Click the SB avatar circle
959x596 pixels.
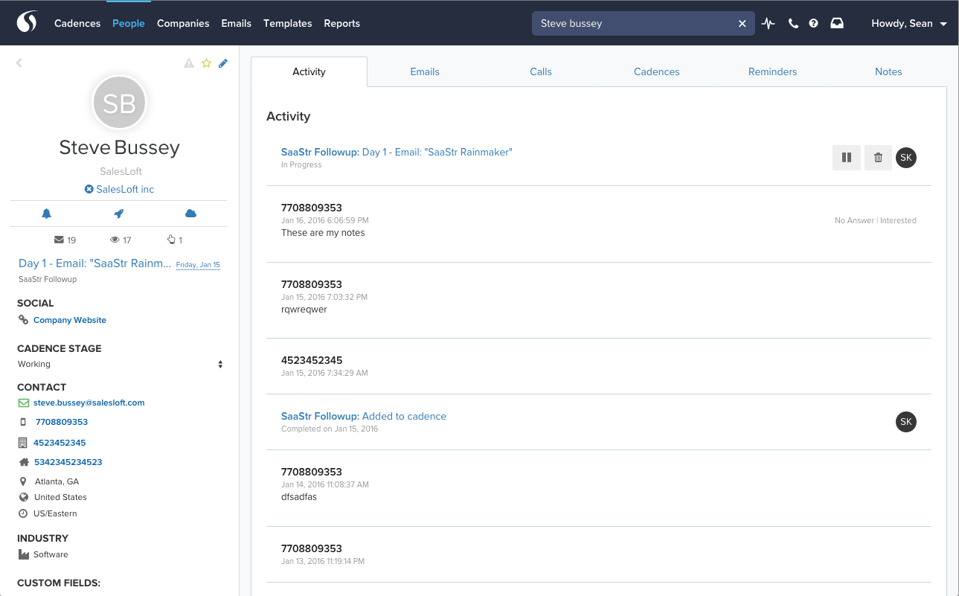pos(119,103)
